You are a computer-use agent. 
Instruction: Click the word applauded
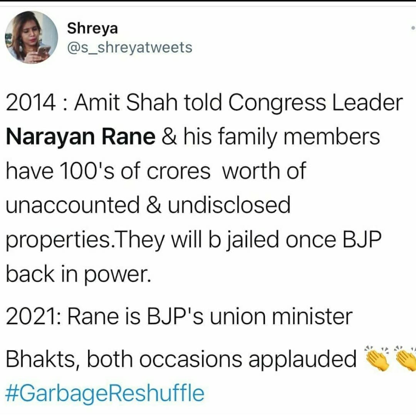click(302, 360)
